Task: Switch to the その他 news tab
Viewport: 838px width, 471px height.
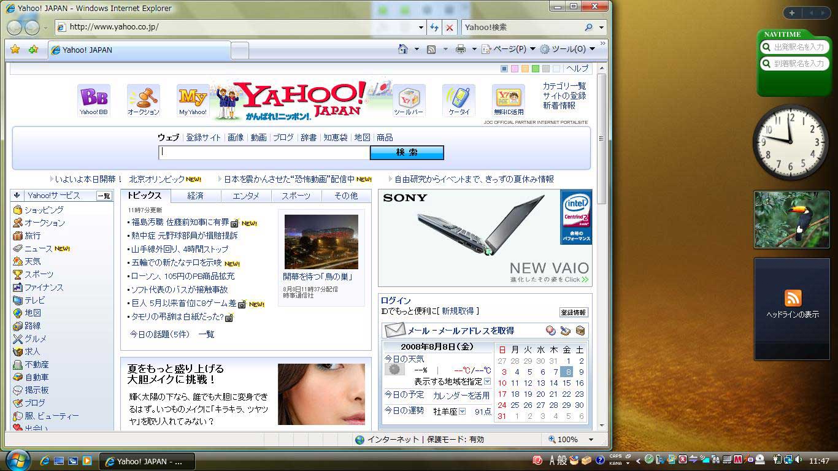Action: pos(346,196)
